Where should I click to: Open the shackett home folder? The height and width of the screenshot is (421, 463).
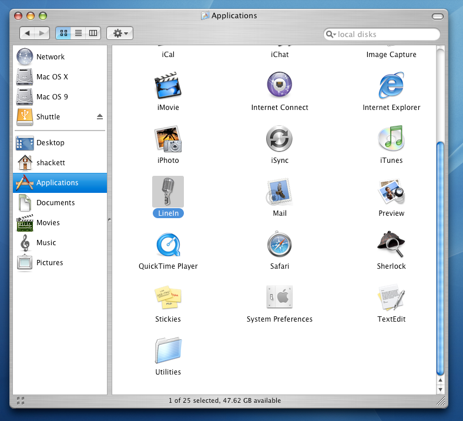pyautogui.click(x=60, y=163)
